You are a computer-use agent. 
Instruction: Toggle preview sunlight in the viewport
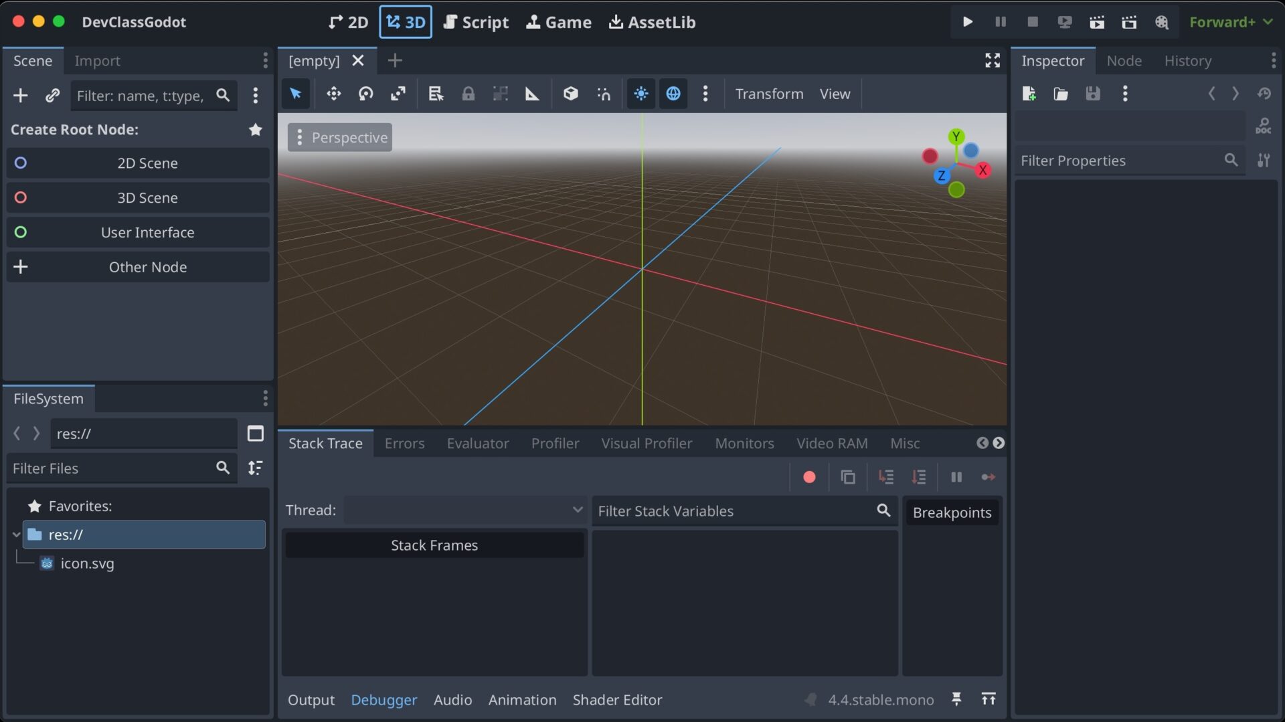coord(640,94)
